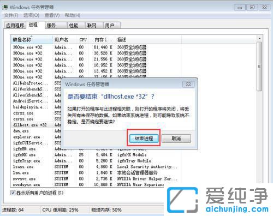
Task: Switch to the 联网 tab
Action: pyautogui.click(x=94, y=26)
